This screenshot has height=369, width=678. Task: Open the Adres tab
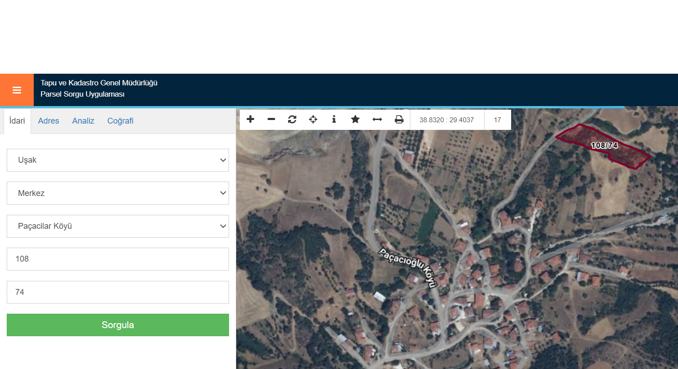(x=49, y=121)
